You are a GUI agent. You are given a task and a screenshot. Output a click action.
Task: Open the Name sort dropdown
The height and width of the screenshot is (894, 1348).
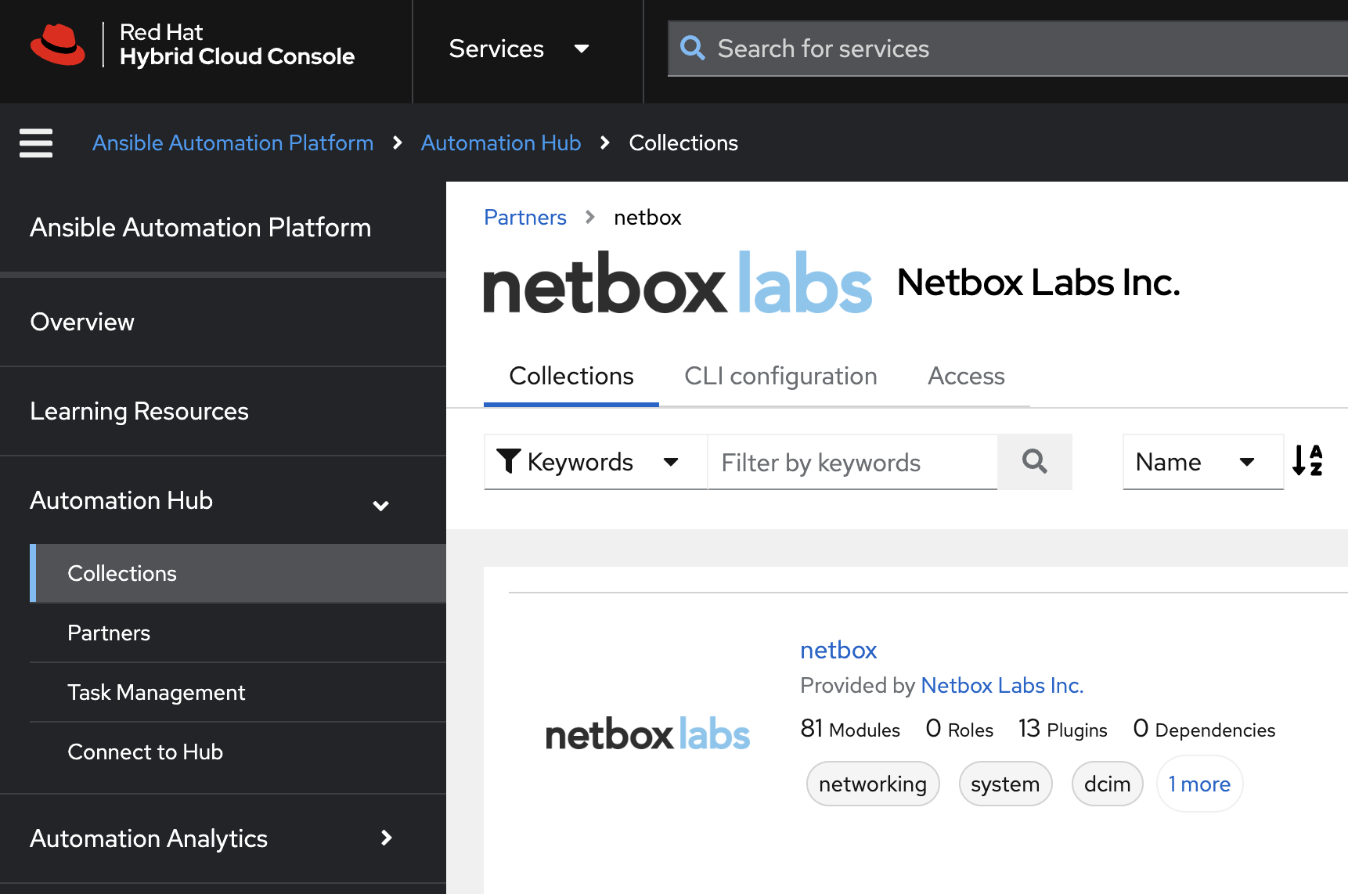(x=1203, y=462)
